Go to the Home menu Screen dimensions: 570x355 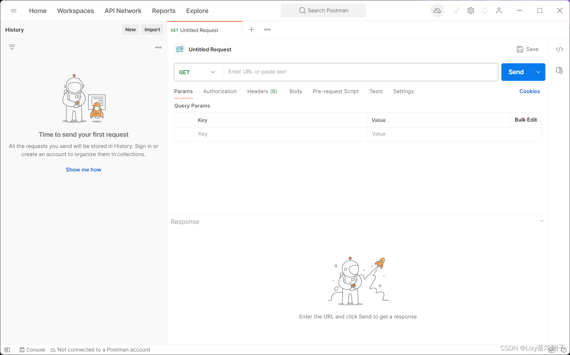[x=38, y=11]
